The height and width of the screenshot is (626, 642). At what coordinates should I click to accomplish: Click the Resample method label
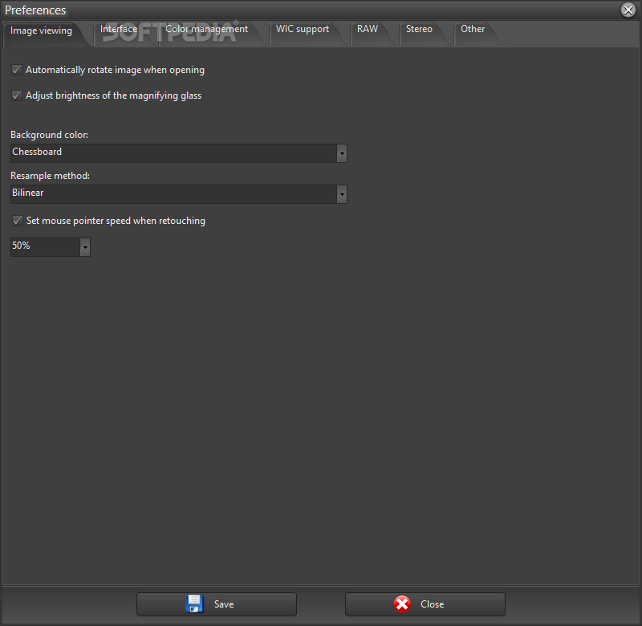pos(50,176)
